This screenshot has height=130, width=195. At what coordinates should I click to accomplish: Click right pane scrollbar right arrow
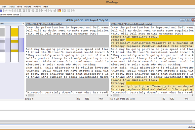193,95
